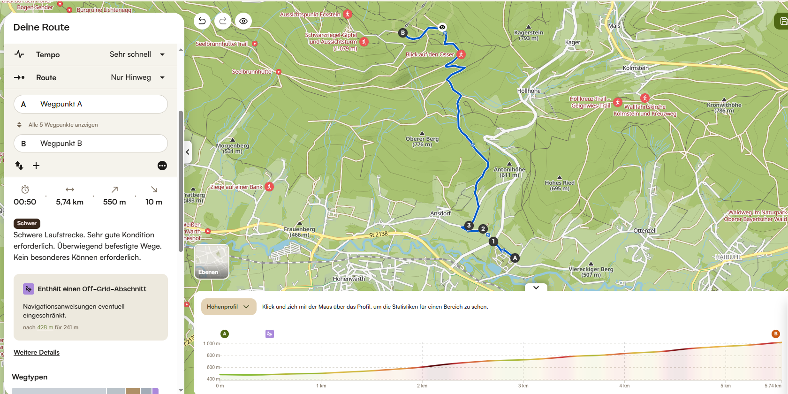This screenshot has width=788, height=394.
Task: Collapse the sidebar with left chevron
Action: 188,152
